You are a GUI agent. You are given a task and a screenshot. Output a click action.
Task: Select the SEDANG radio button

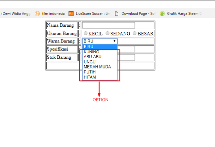point(107,33)
